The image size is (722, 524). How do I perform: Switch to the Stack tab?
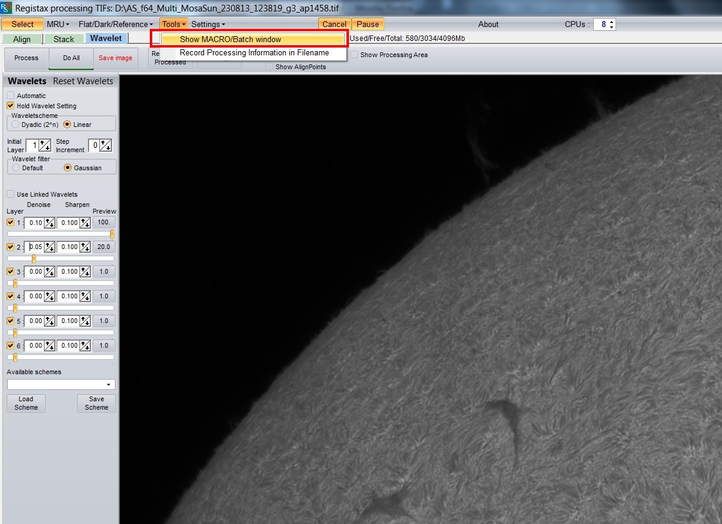[x=64, y=39]
